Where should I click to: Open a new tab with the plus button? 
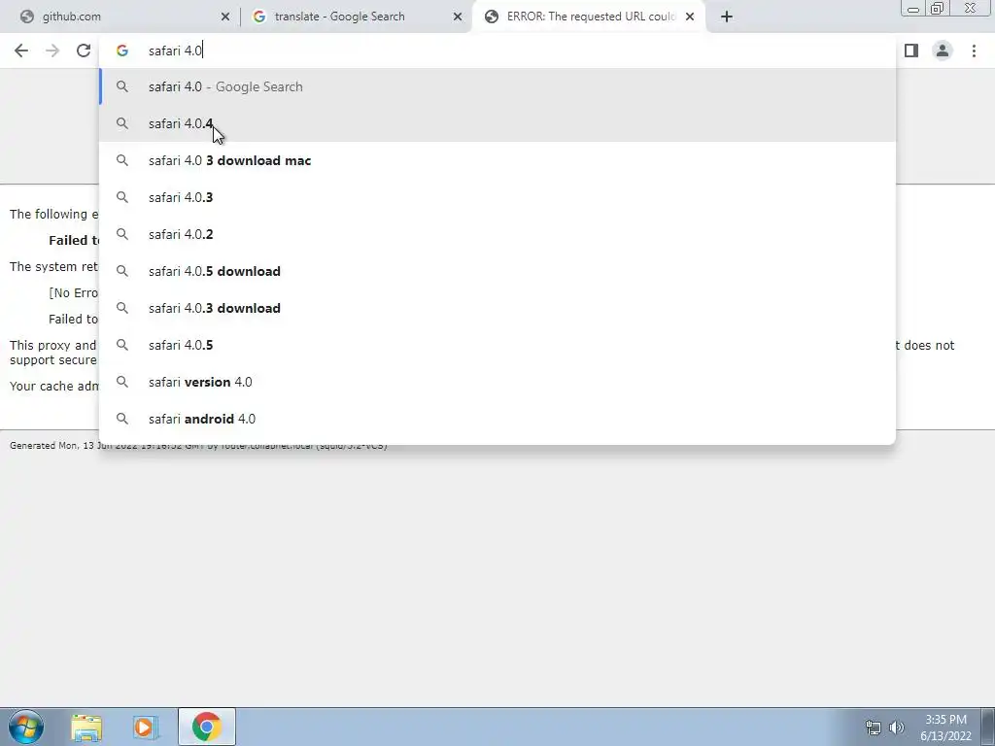coord(727,17)
